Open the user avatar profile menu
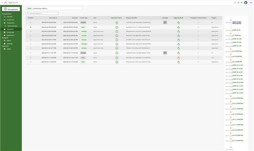 click(x=246, y=3)
